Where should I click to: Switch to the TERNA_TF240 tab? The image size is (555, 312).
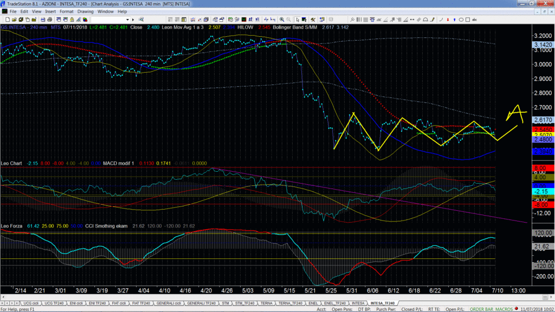click(291, 303)
